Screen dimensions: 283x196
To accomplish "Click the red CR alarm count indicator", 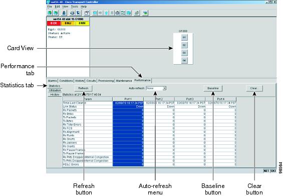I will point(54,23).
